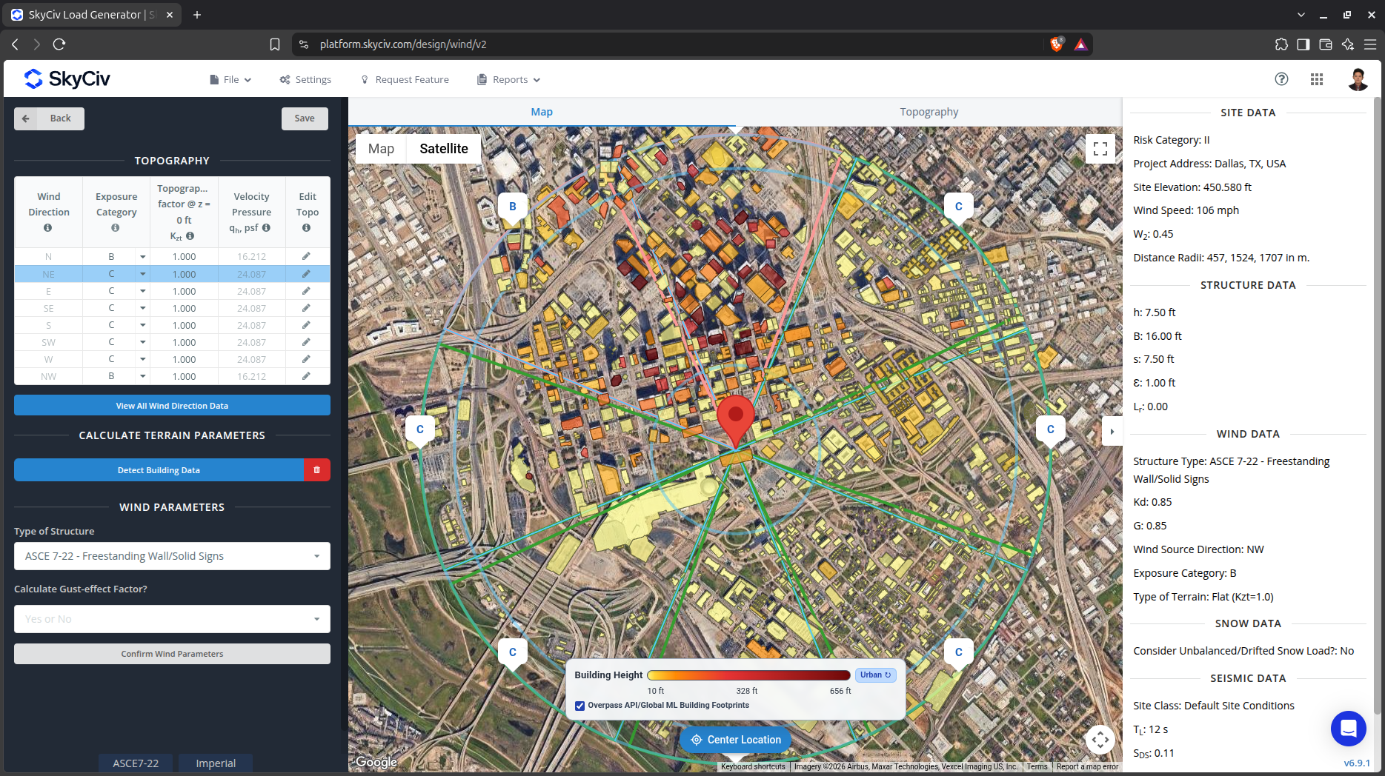Click View All Wind Direction Data
Viewport: 1385px width, 776px height.
tap(172, 405)
